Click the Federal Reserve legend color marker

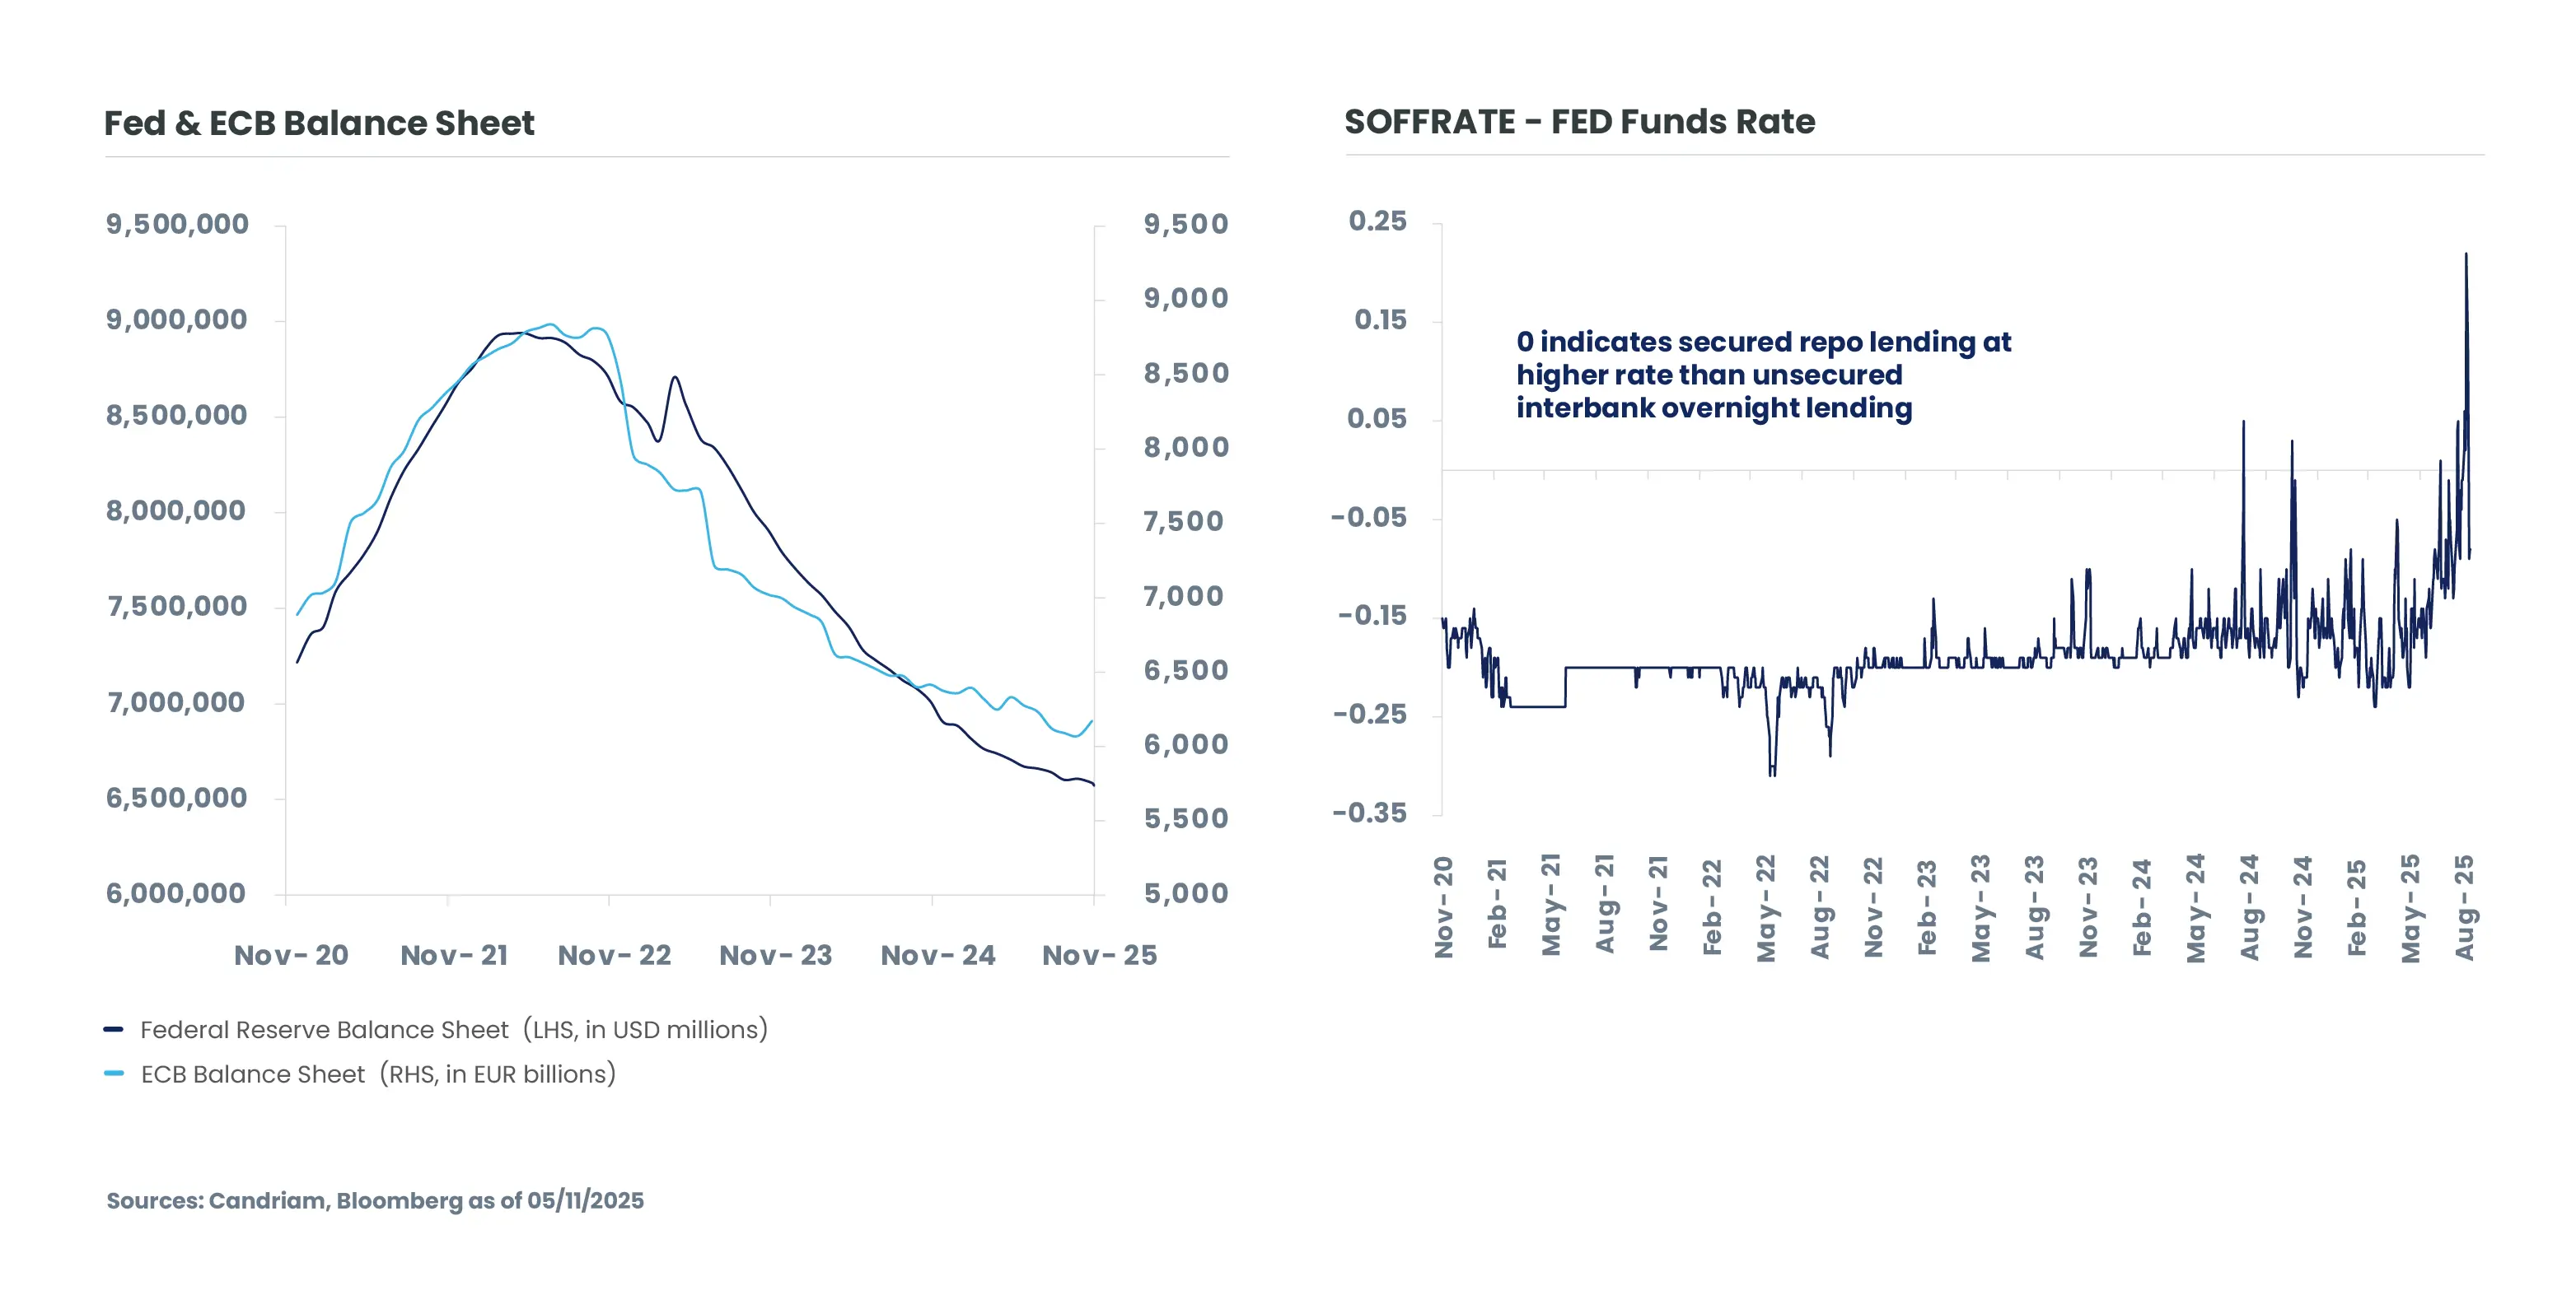click(x=113, y=1029)
